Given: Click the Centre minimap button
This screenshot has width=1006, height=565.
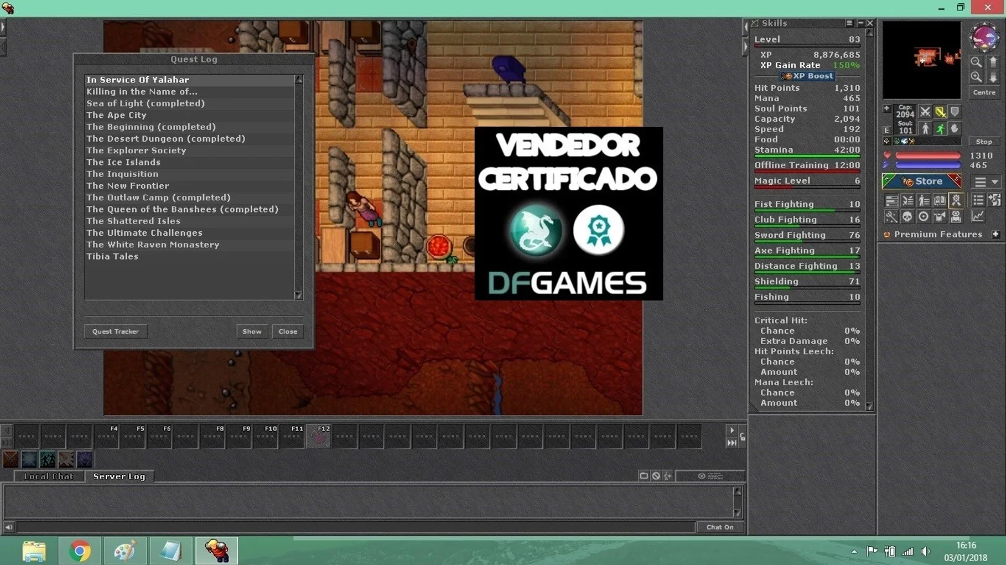Looking at the screenshot, I should (x=984, y=93).
